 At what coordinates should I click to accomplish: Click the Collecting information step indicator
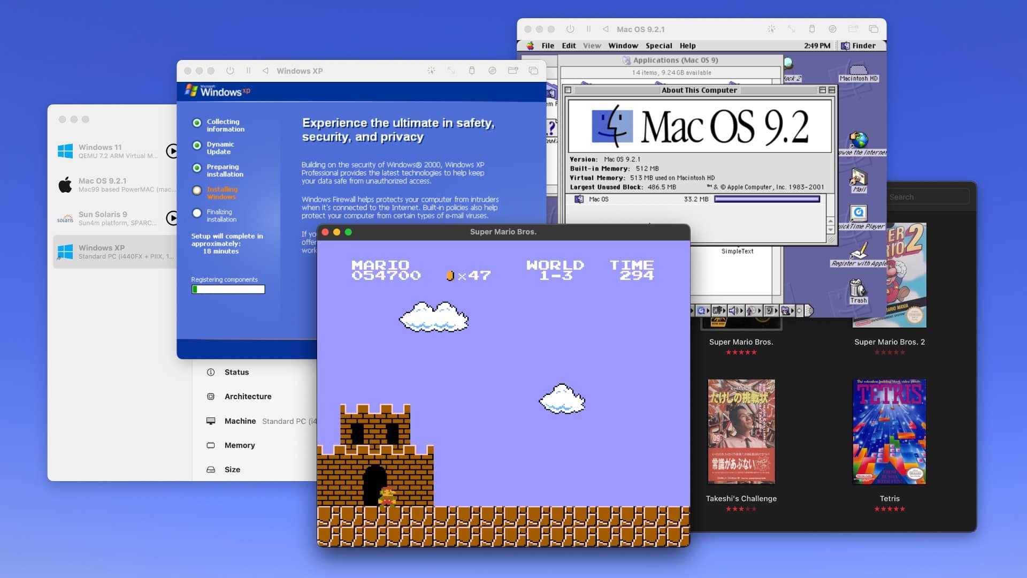197,123
